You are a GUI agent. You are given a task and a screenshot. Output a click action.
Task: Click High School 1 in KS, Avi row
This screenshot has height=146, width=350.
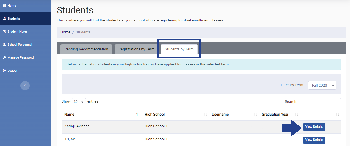point(156,139)
